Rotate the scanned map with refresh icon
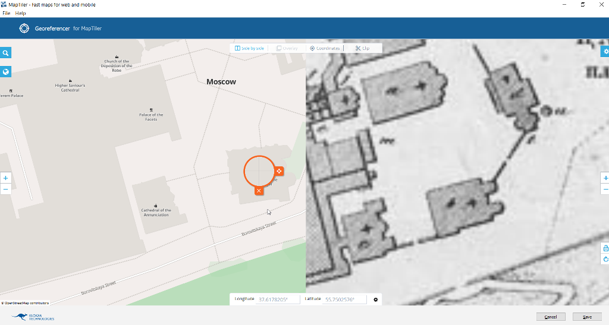Viewport: 609px width, 325px height. (x=605, y=259)
